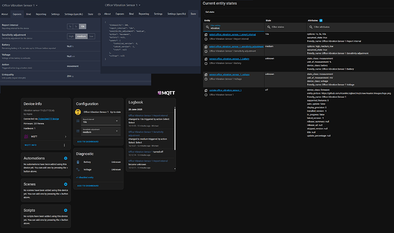Add a new scene with plus icon
Image resolution: width=394 pixels, height=233 pixels.
(x=66, y=184)
